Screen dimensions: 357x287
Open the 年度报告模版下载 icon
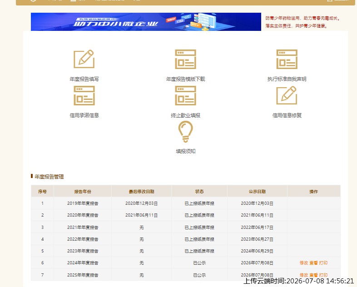(185, 59)
